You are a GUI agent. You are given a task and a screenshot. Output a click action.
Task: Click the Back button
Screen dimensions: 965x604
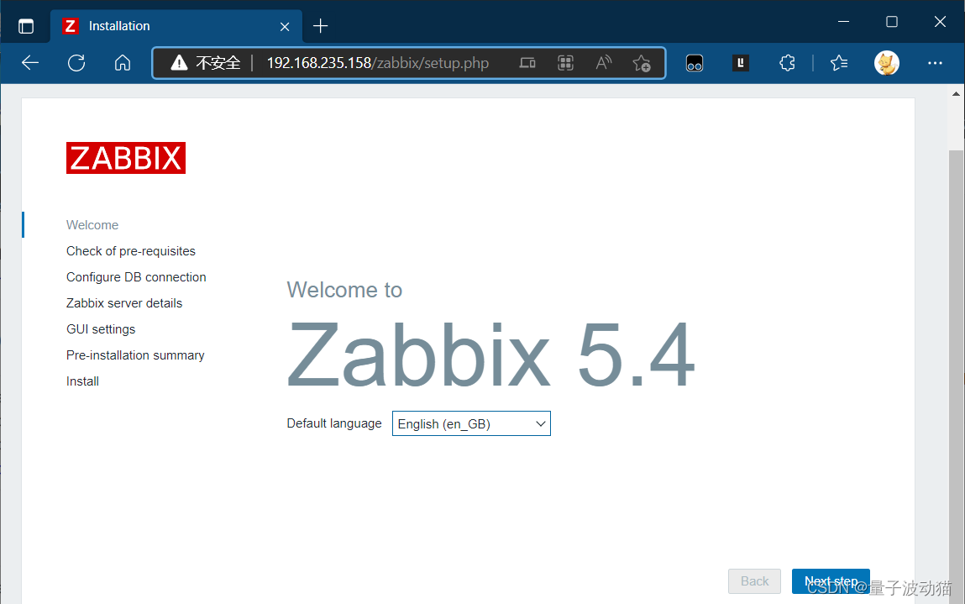point(754,581)
